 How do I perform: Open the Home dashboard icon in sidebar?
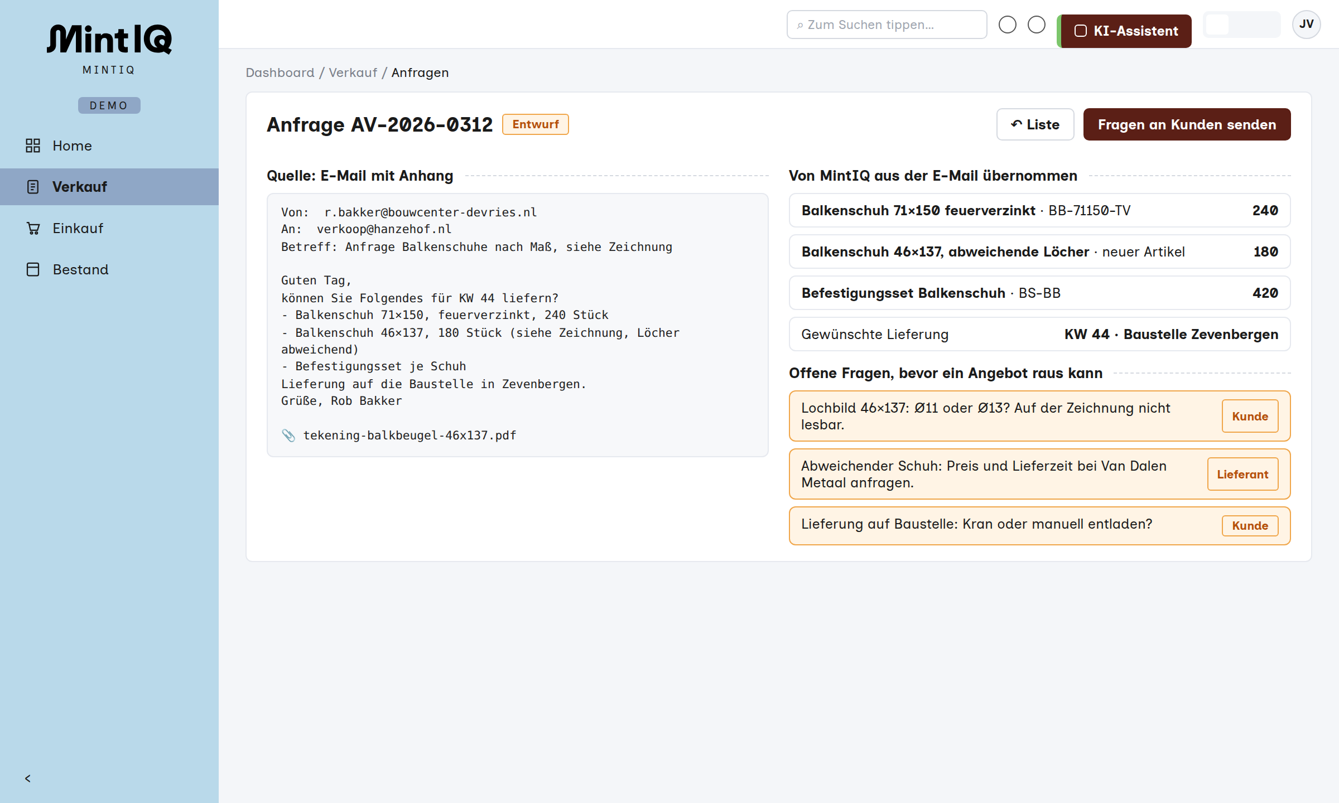click(x=33, y=146)
